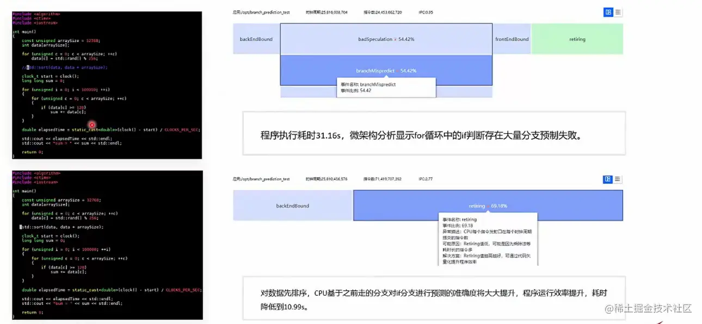Click the instruction count 71,419,707,392
The width and height of the screenshot is (702, 324).
click(383, 179)
